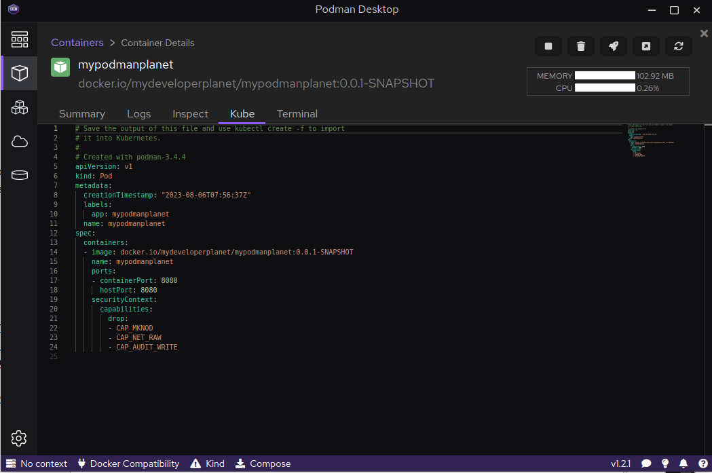Image resolution: width=712 pixels, height=473 pixels.
Task: Open the Volumes disk icon in sidebar
Action: (19, 175)
